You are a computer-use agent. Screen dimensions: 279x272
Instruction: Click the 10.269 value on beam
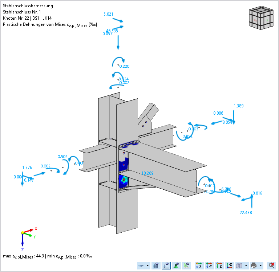point(147,173)
